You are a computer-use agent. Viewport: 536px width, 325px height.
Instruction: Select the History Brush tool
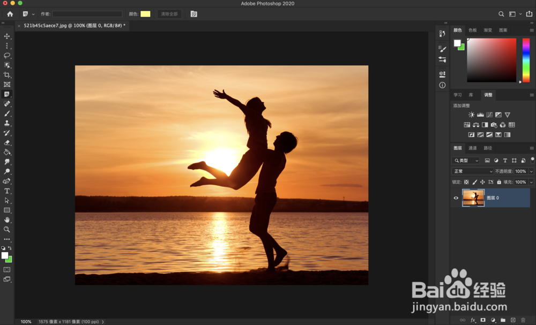click(x=7, y=133)
